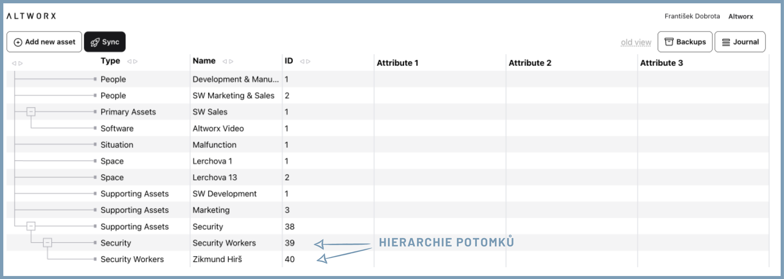Click the Attribute 1 column header
The height and width of the screenshot is (279, 784).
(397, 63)
